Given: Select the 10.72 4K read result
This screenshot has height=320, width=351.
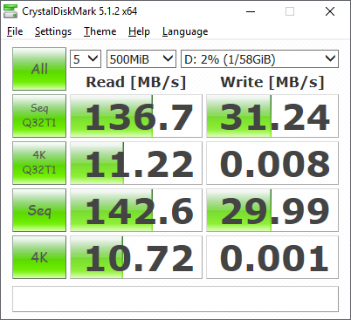Looking at the screenshot, I should tap(136, 257).
